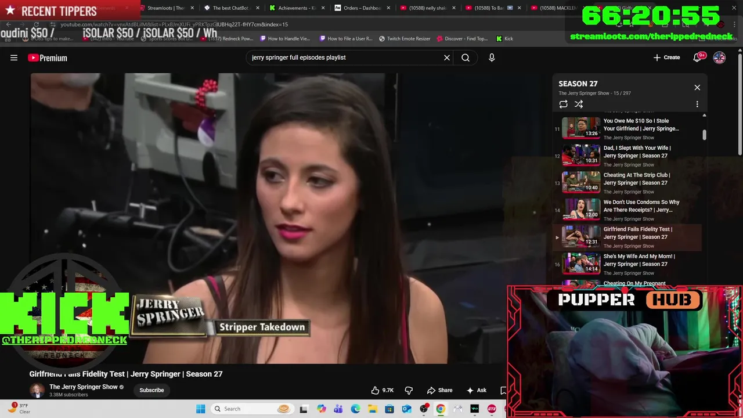The width and height of the screenshot is (743, 418).
Task: Open Kick bookmark
Action: point(504,39)
